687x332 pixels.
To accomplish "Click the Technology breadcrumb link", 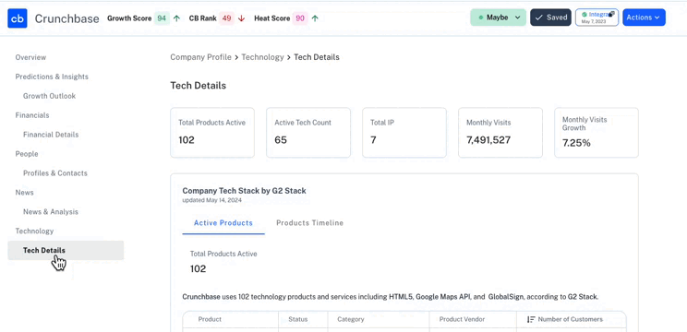I will click(x=262, y=57).
